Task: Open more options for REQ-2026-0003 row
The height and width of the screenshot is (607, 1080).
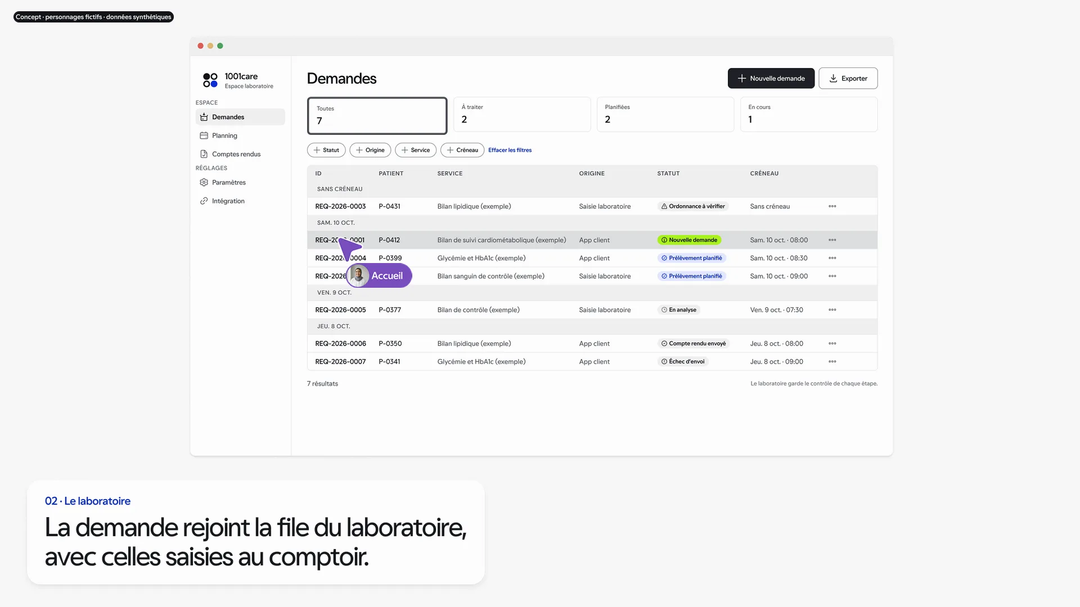Action: click(x=832, y=206)
